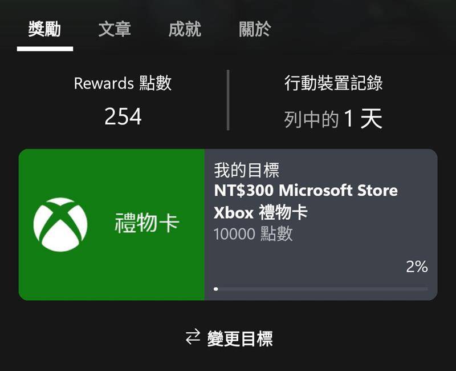This screenshot has height=371, width=456.
Task: Click the swap arrows icon beside 變更目標
Action: tap(193, 337)
